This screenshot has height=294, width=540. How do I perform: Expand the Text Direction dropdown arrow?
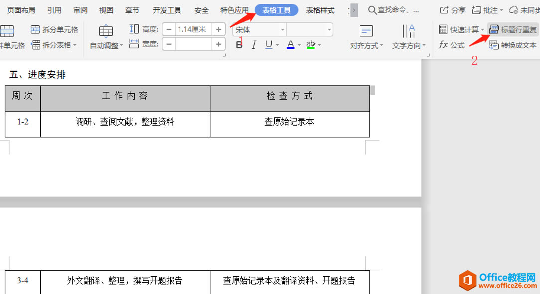pos(424,45)
